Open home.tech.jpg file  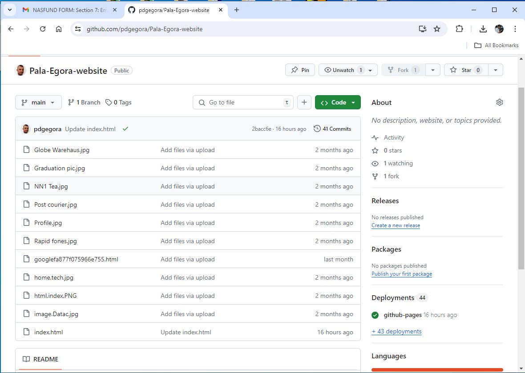click(x=53, y=277)
